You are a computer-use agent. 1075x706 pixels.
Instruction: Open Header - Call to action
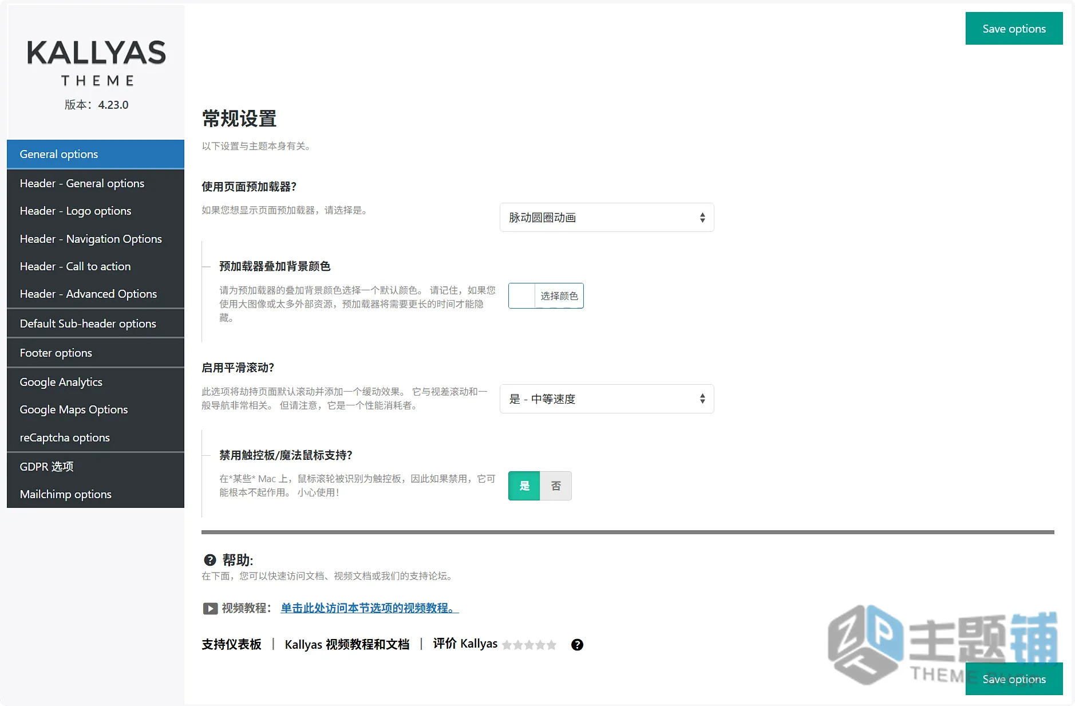(96, 266)
